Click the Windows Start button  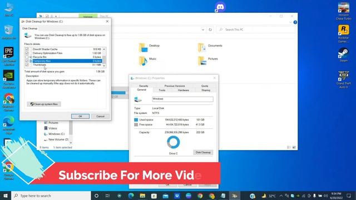click(6, 196)
